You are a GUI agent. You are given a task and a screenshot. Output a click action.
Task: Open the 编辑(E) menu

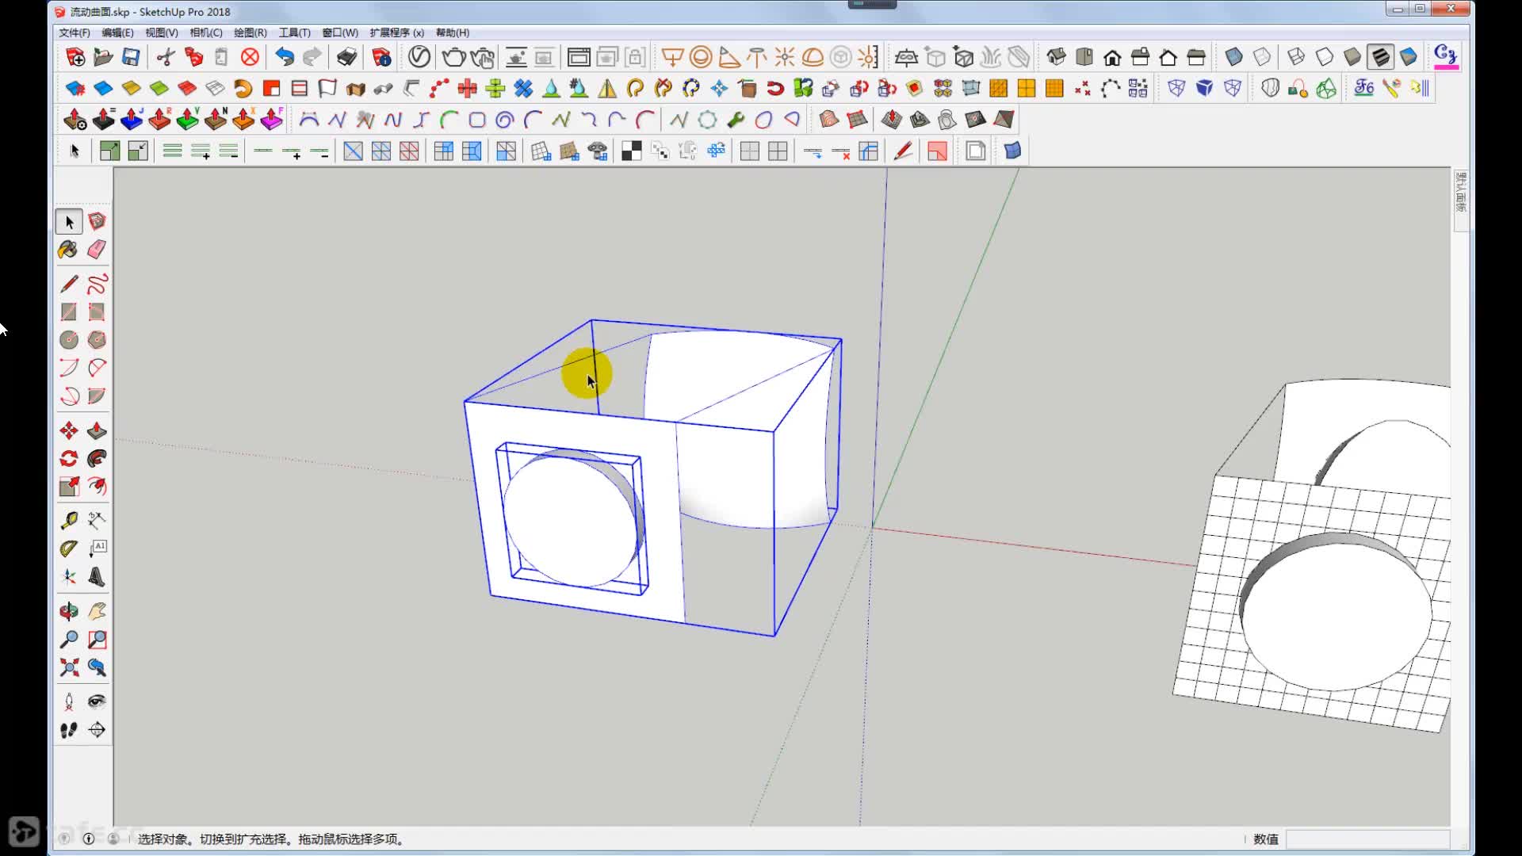[117, 32]
